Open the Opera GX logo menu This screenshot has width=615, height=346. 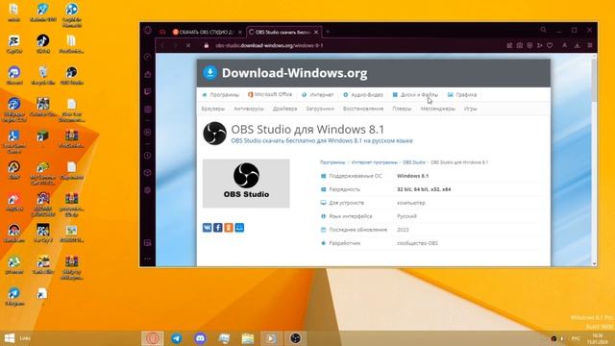(148, 30)
